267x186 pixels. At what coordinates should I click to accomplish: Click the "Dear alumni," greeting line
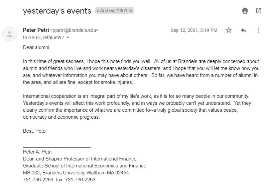point(37,47)
